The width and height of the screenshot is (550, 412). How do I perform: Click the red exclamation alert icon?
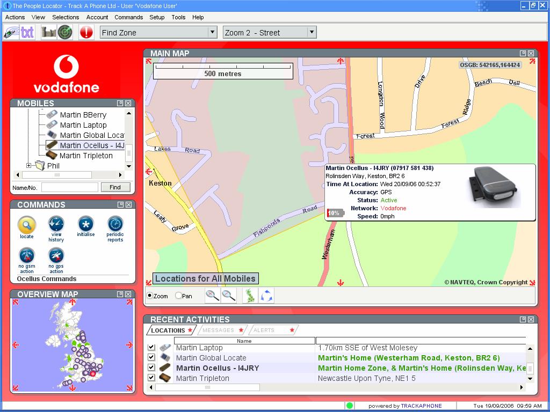coord(86,33)
